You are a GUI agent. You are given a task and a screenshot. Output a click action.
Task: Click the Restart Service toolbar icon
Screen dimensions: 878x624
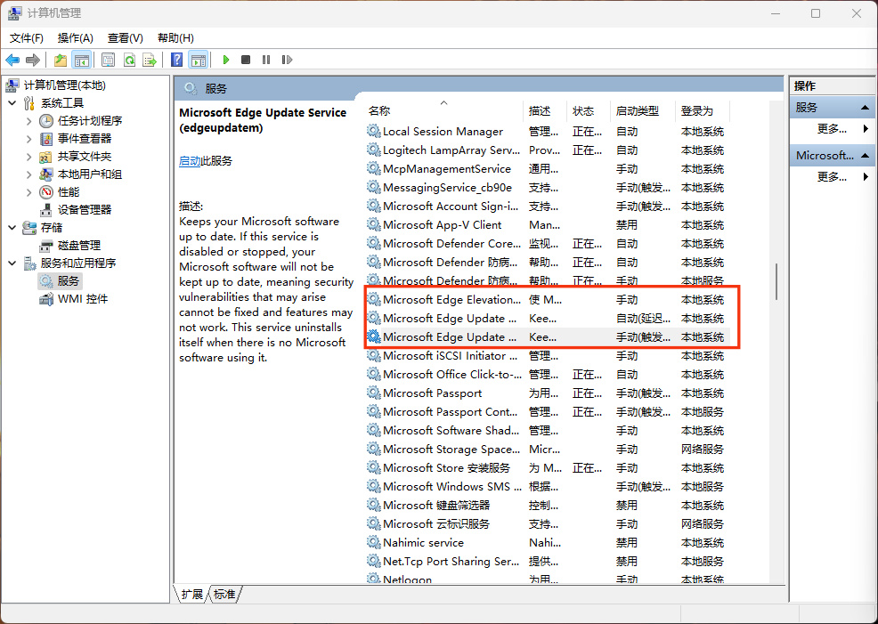click(x=287, y=60)
